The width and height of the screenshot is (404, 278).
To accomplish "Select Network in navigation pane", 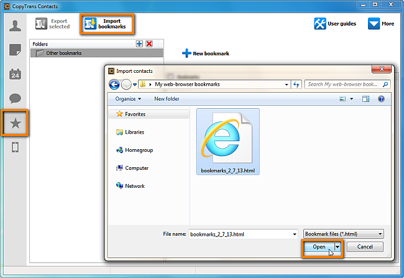I will click(131, 186).
